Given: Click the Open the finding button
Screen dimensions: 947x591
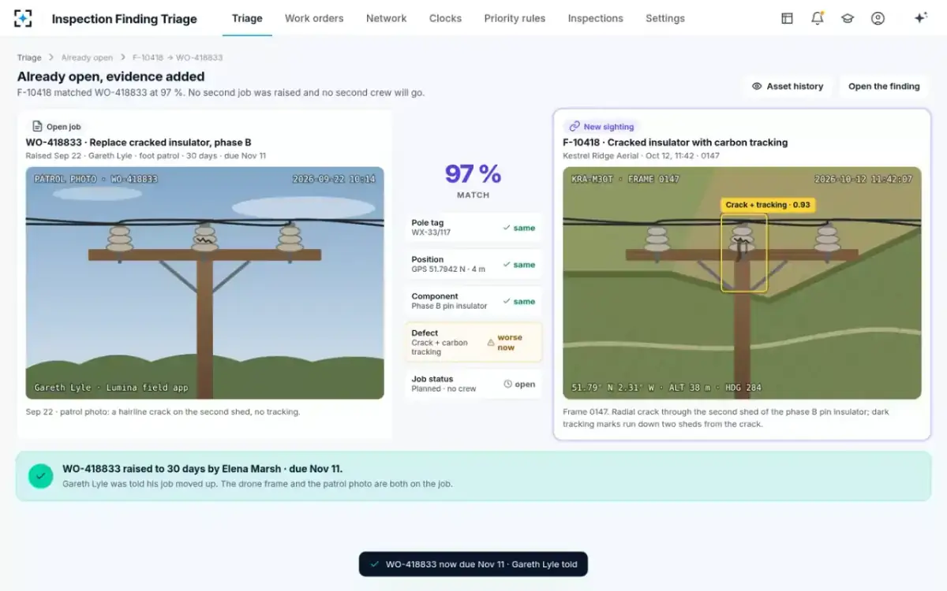Looking at the screenshot, I should pos(884,86).
